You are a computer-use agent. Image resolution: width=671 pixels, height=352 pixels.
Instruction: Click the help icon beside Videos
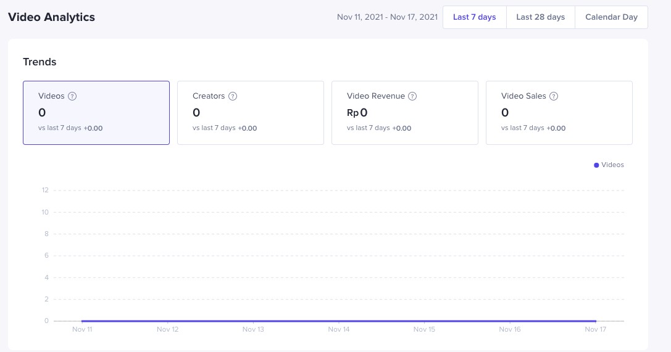72,96
